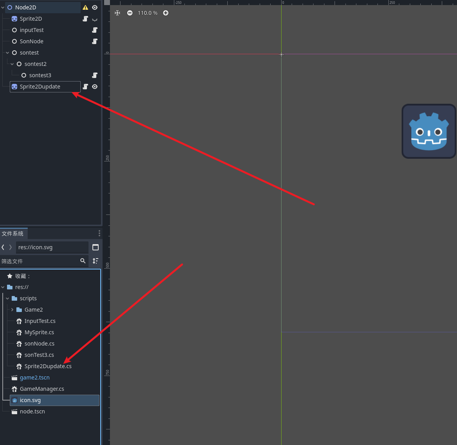The width and height of the screenshot is (457, 445).
Task: Select the Sprite2Dupdate node
Action: [45, 87]
